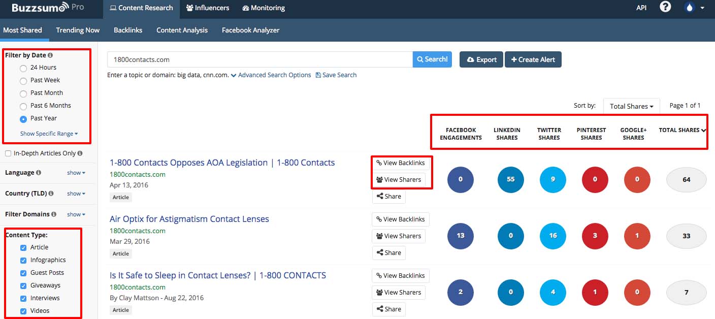
Task: Select the Past 6 Months date filter
Action: click(23, 106)
